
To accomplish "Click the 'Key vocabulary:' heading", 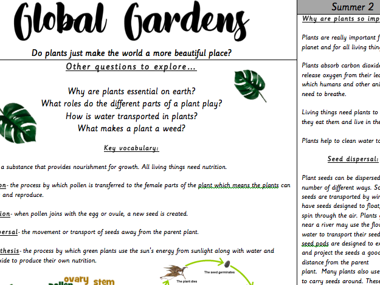I will coord(131,148).
